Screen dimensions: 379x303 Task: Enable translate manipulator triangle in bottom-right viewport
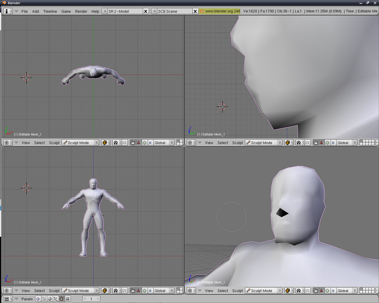pyautogui.click(x=321, y=291)
